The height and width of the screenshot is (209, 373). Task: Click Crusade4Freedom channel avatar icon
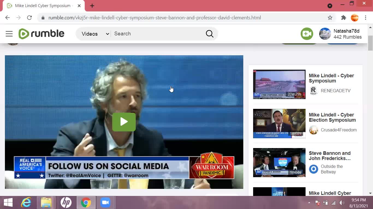[x=313, y=130]
